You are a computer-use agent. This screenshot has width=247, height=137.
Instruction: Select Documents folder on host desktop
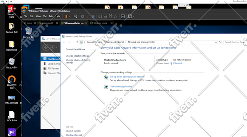point(12,46)
